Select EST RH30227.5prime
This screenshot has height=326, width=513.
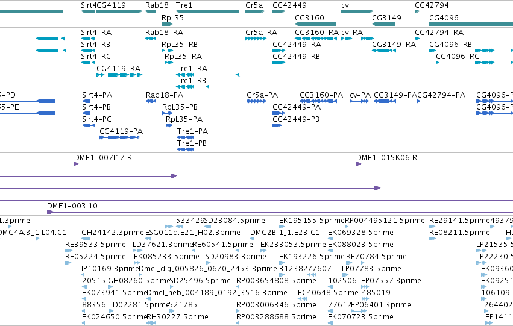click(x=151, y=323)
